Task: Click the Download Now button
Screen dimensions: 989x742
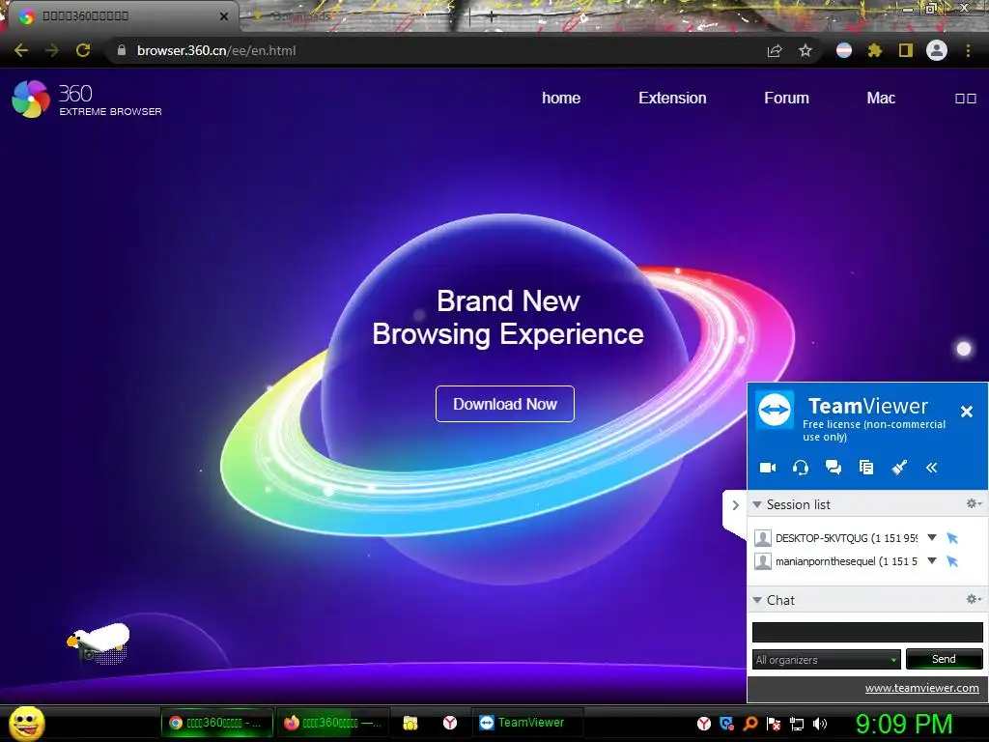Action: click(504, 404)
